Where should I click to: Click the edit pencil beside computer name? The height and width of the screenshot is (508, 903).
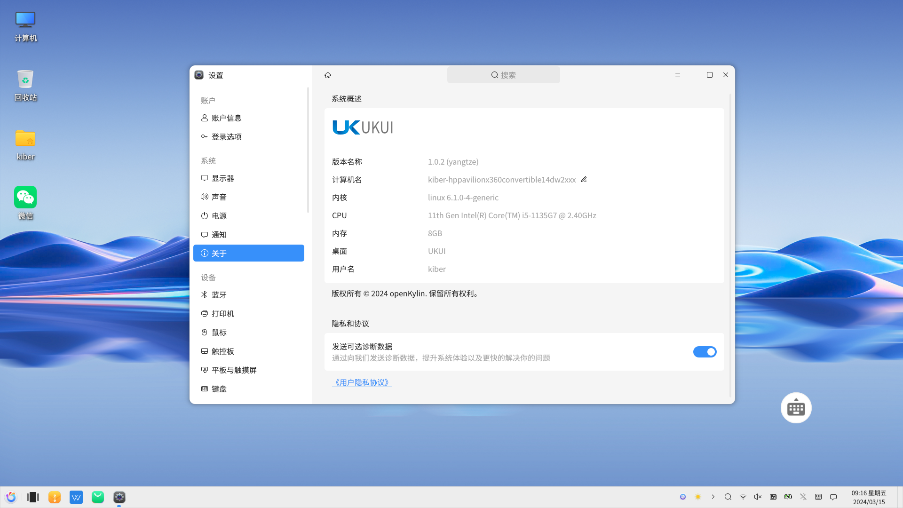coord(584,180)
